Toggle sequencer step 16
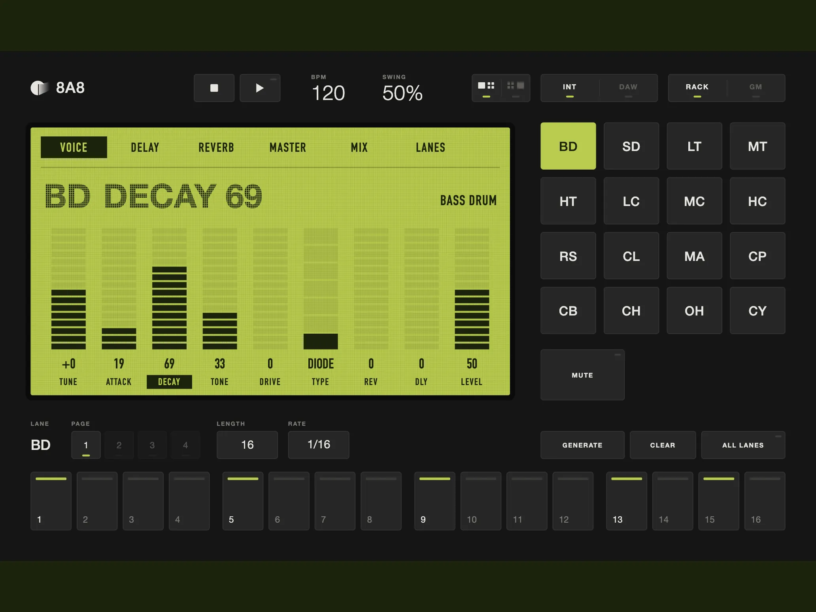The height and width of the screenshot is (612, 816). (765, 501)
